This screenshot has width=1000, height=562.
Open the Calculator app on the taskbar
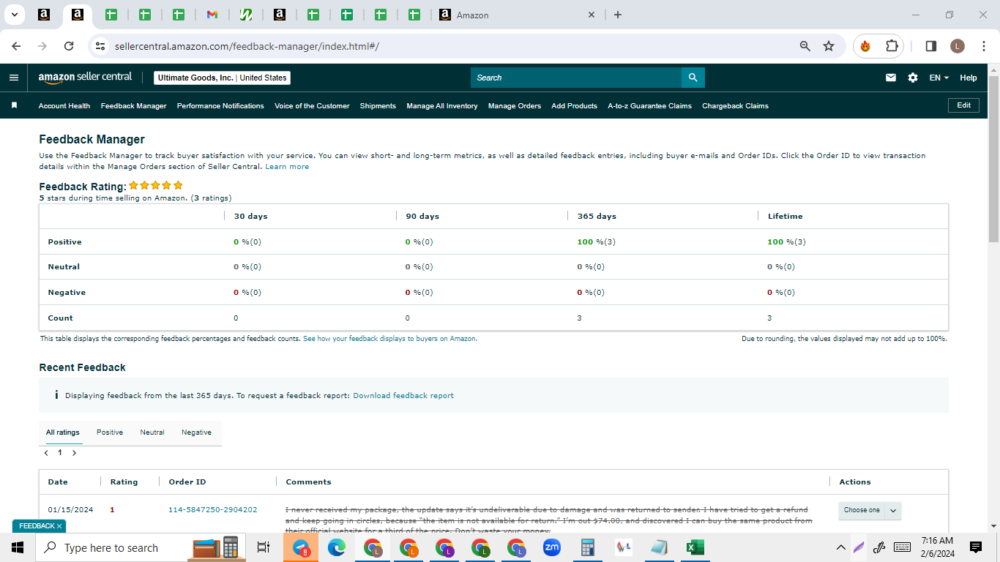click(x=587, y=547)
